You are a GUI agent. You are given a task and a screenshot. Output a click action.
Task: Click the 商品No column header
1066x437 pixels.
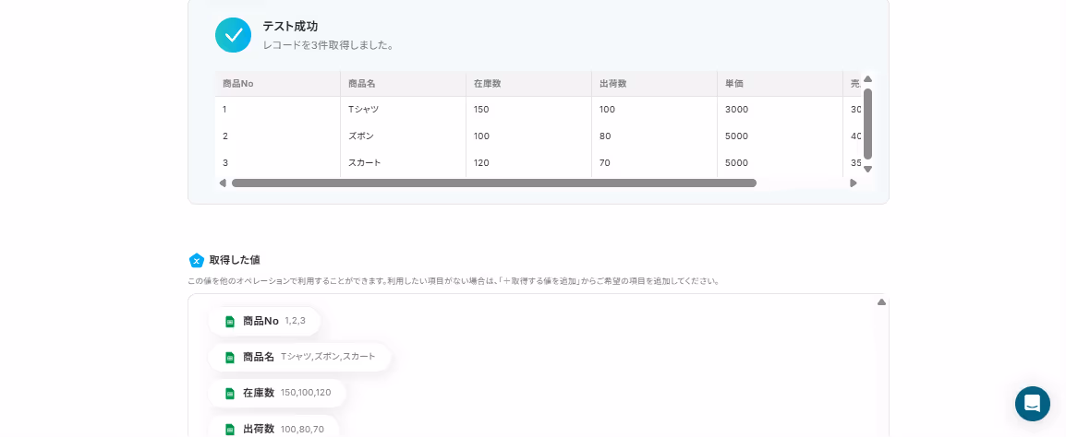277,84
